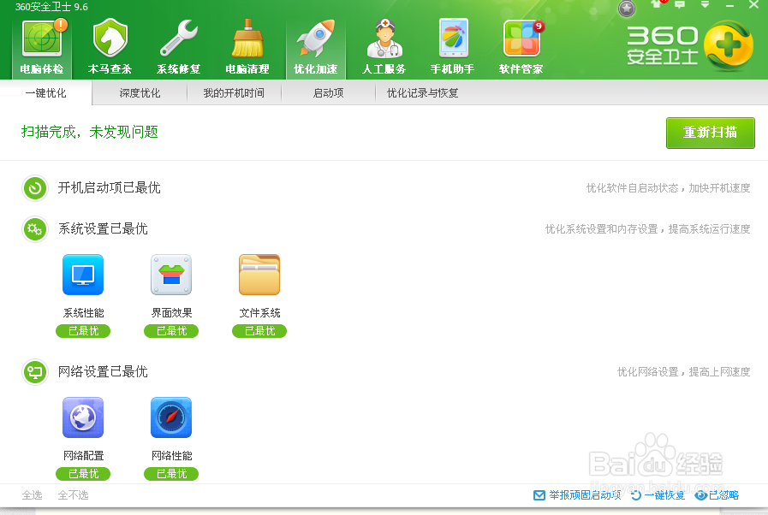Open 手机助手 phone icon
768x515 pixels.
point(453,38)
